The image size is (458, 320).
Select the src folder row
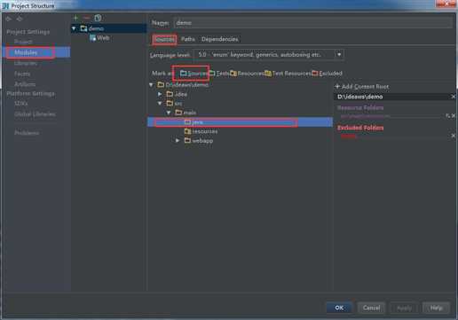240,104
